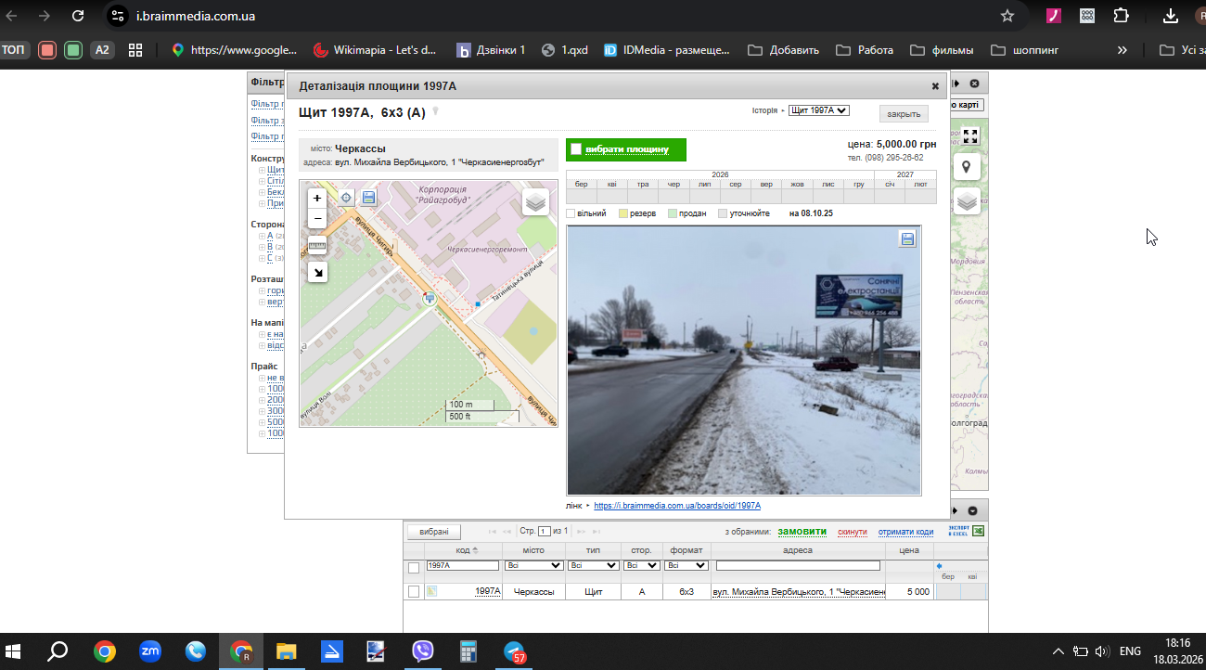Open File Explorer from the taskbar
The image size is (1206, 670).
point(286,651)
